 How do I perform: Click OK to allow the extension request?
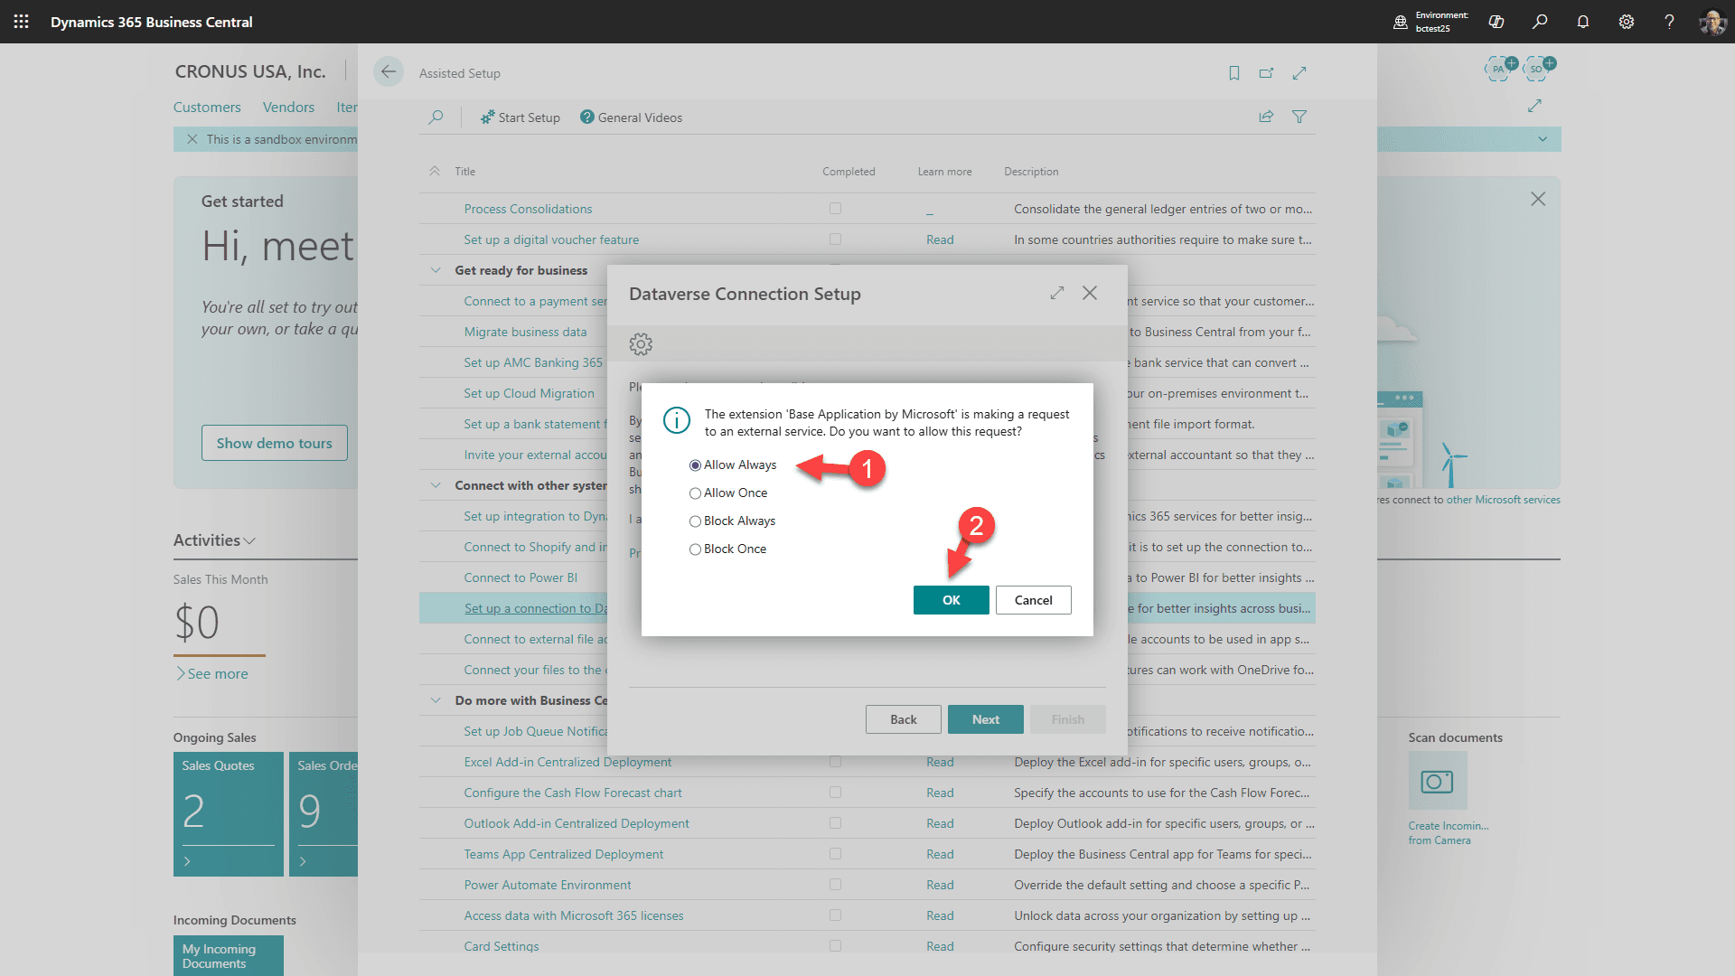pyautogui.click(x=951, y=599)
